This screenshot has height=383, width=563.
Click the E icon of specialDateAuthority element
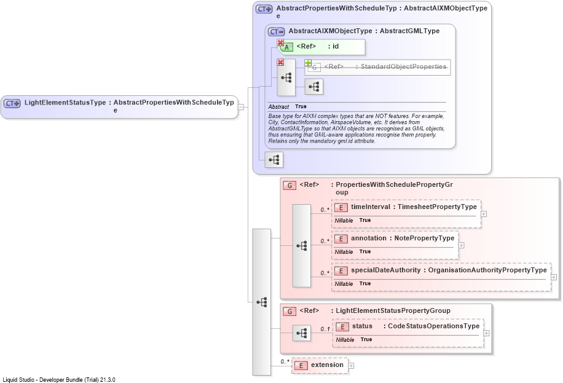click(341, 271)
